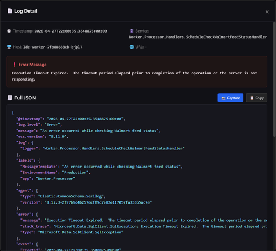Click the Host computer icon
Viewport: 276px width, 251px height.
click(x=9, y=47)
